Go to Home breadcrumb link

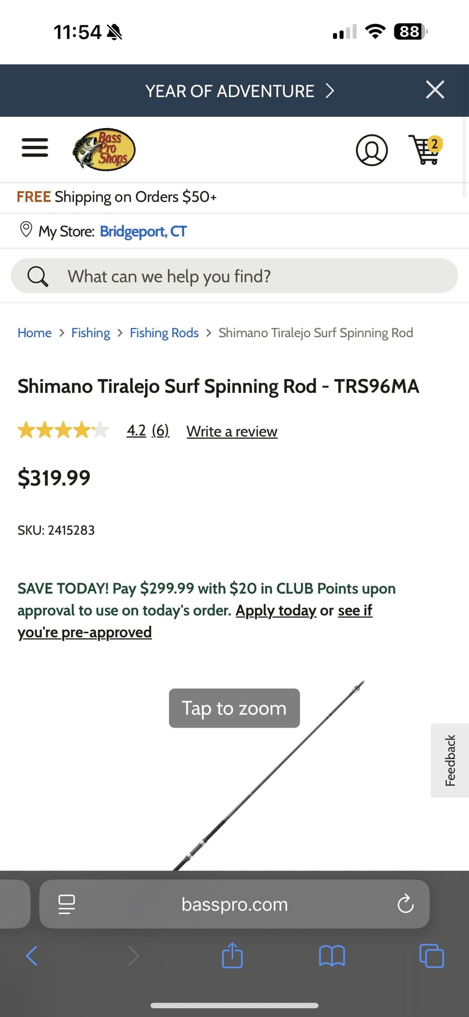[x=34, y=333]
